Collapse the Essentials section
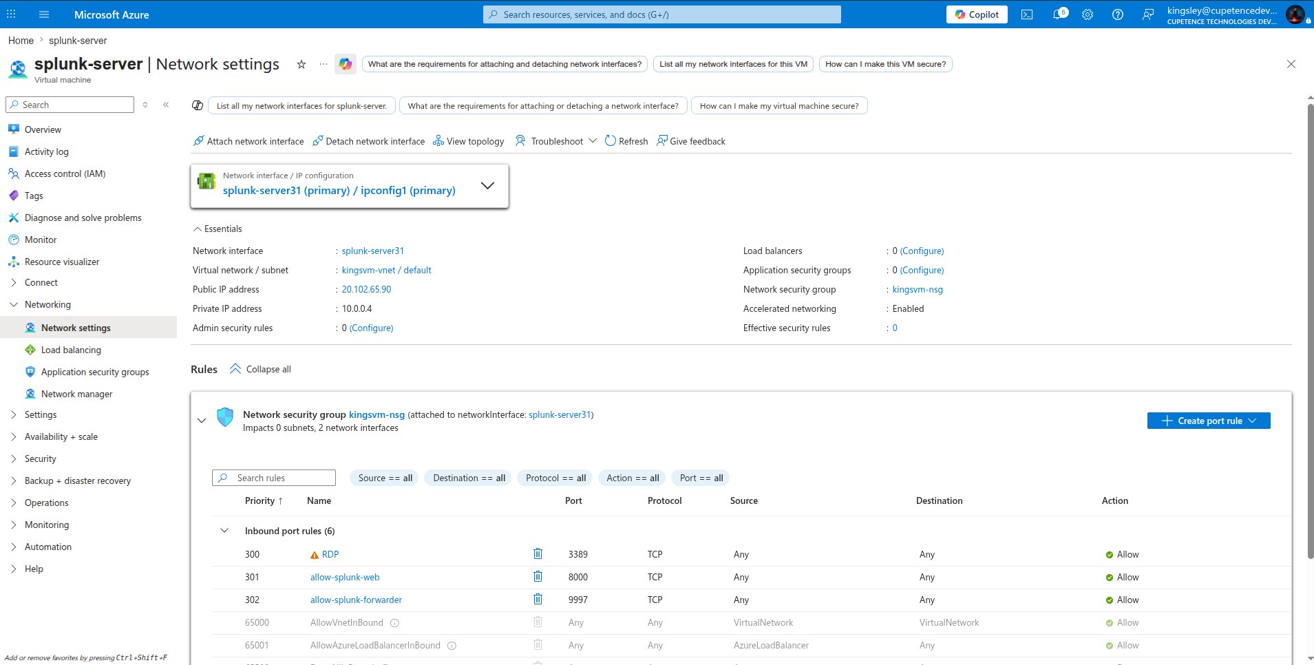The image size is (1314, 665). [x=218, y=229]
